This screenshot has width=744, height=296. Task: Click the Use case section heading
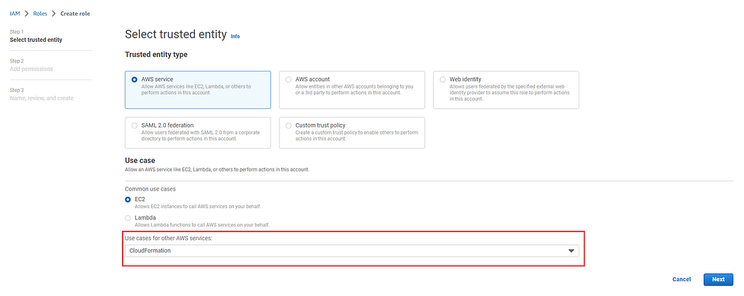click(x=140, y=161)
